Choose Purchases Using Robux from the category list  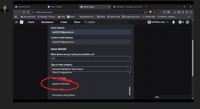(x=64, y=95)
